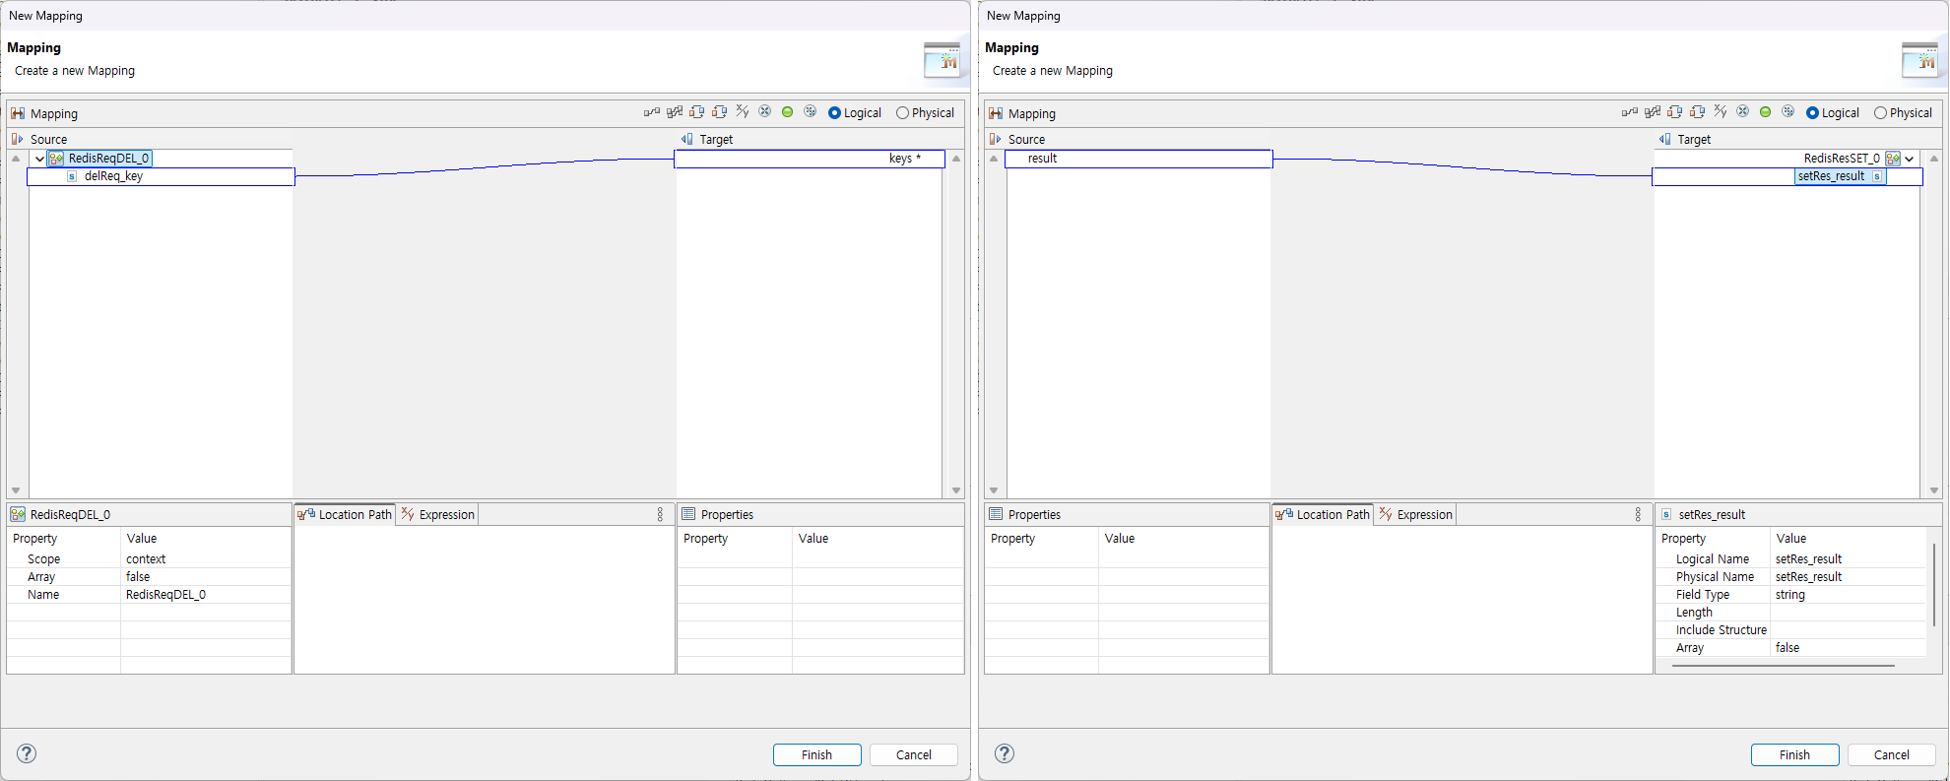Screen dimensions: 1950x781
Task: Click the green circle icon in right dialog toolbar
Action: (x=1766, y=112)
